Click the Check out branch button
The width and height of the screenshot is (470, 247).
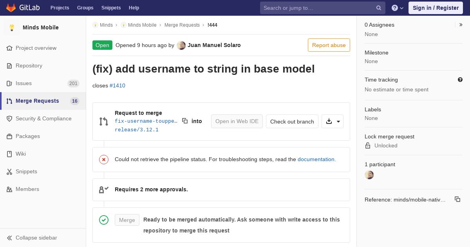(292, 122)
